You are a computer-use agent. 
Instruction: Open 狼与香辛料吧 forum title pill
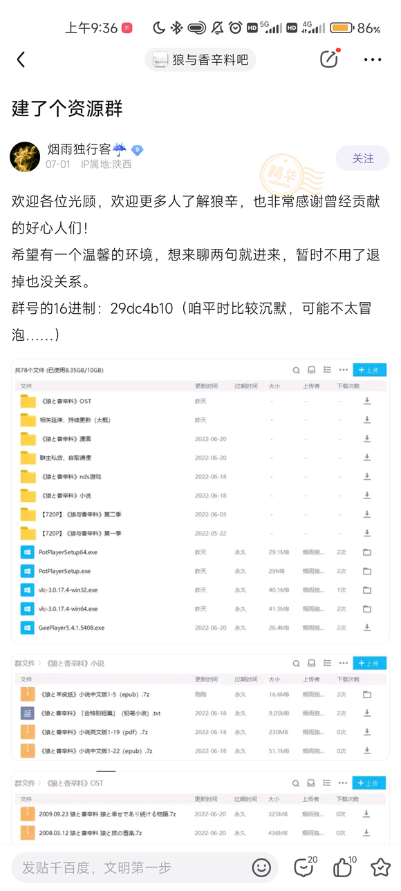pos(200,60)
